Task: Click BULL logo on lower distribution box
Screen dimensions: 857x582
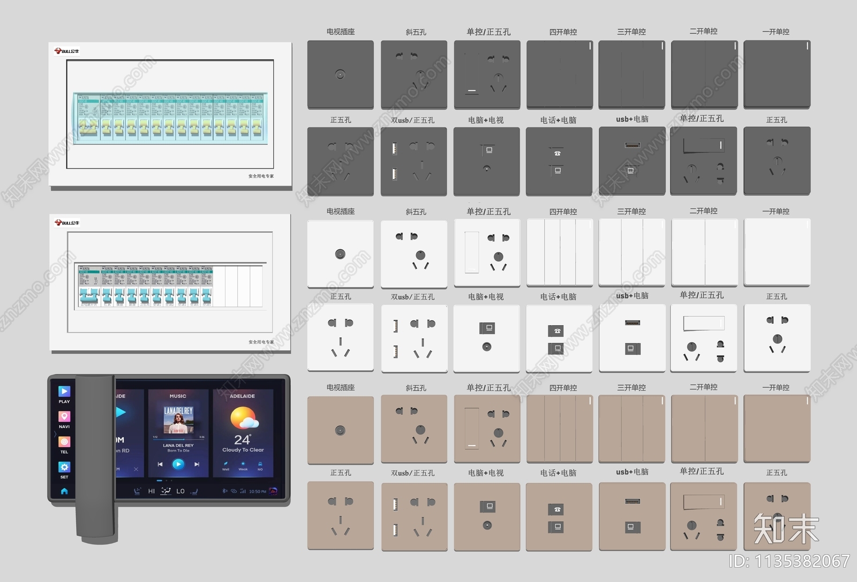Action: pyautogui.click(x=66, y=223)
